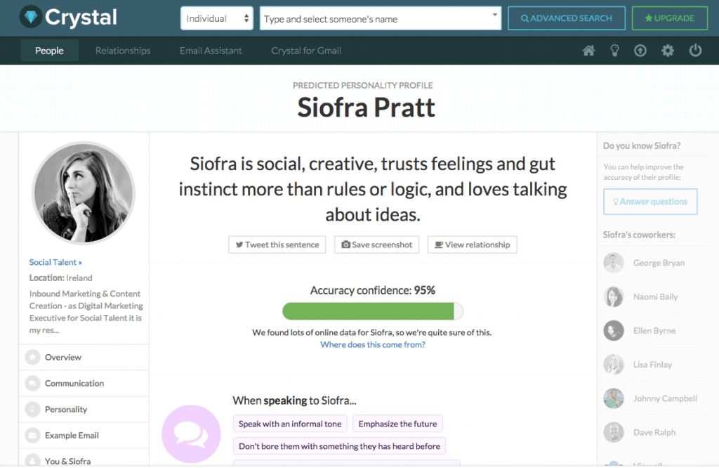The height and width of the screenshot is (468, 719).
Task: Click the 'Predicted Personality Profile' label
Action: pos(363,85)
